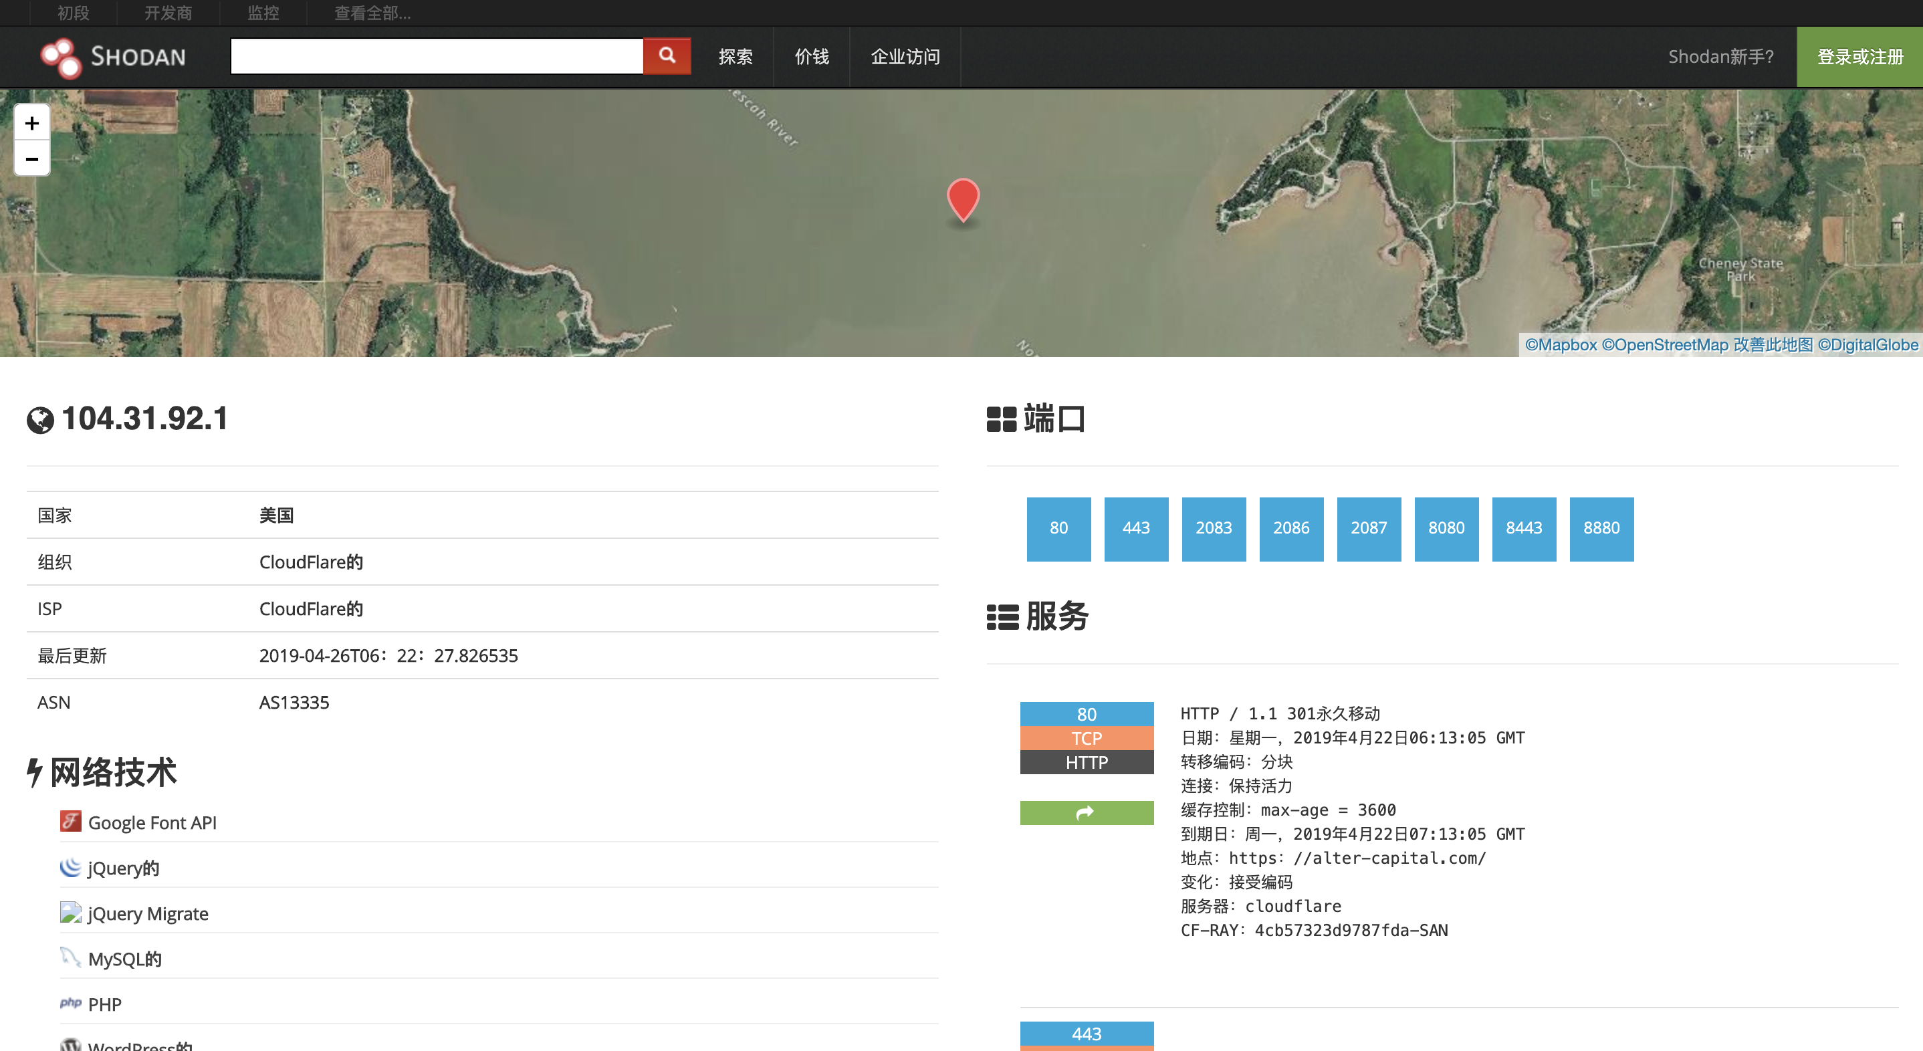1923x1051 pixels.
Task: Open the 探索 menu
Action: (x=736, y=57)
